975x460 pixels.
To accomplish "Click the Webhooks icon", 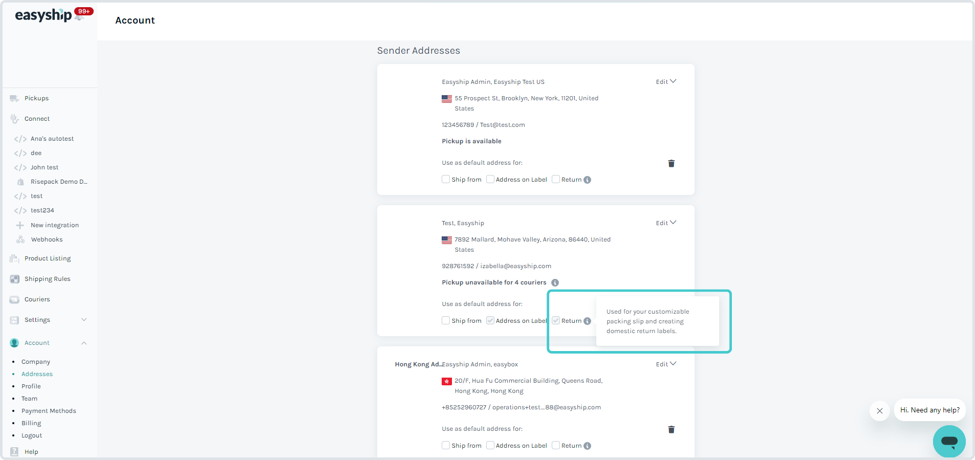I will pos(20,239).
